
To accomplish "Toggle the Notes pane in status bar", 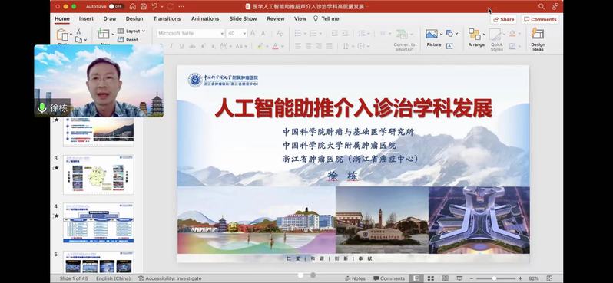I will pyautogui.click(x=356, y=278).
